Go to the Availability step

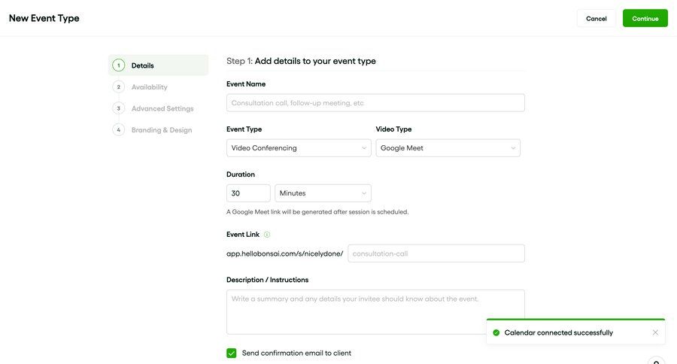tap(150, 86)
